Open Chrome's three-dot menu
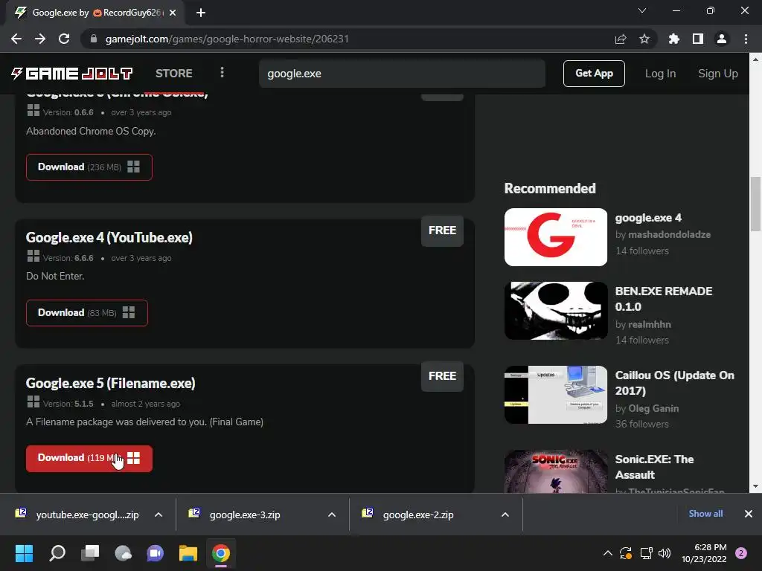This screenshot has height=571, width=762. click(x=746, y=39)
